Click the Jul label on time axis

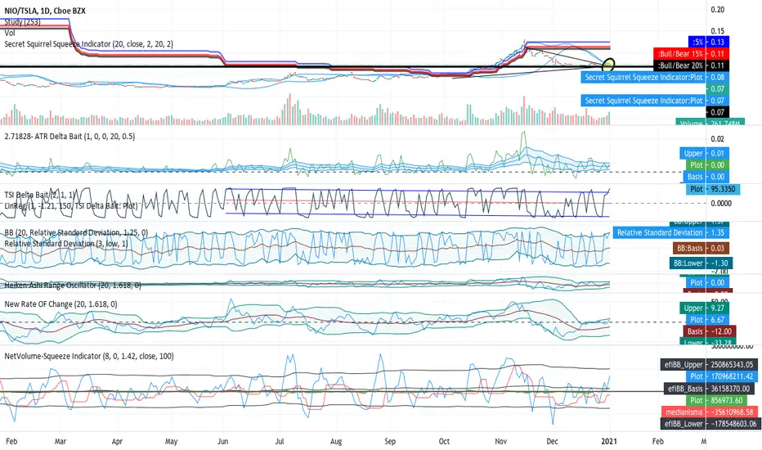coord(280,441)
